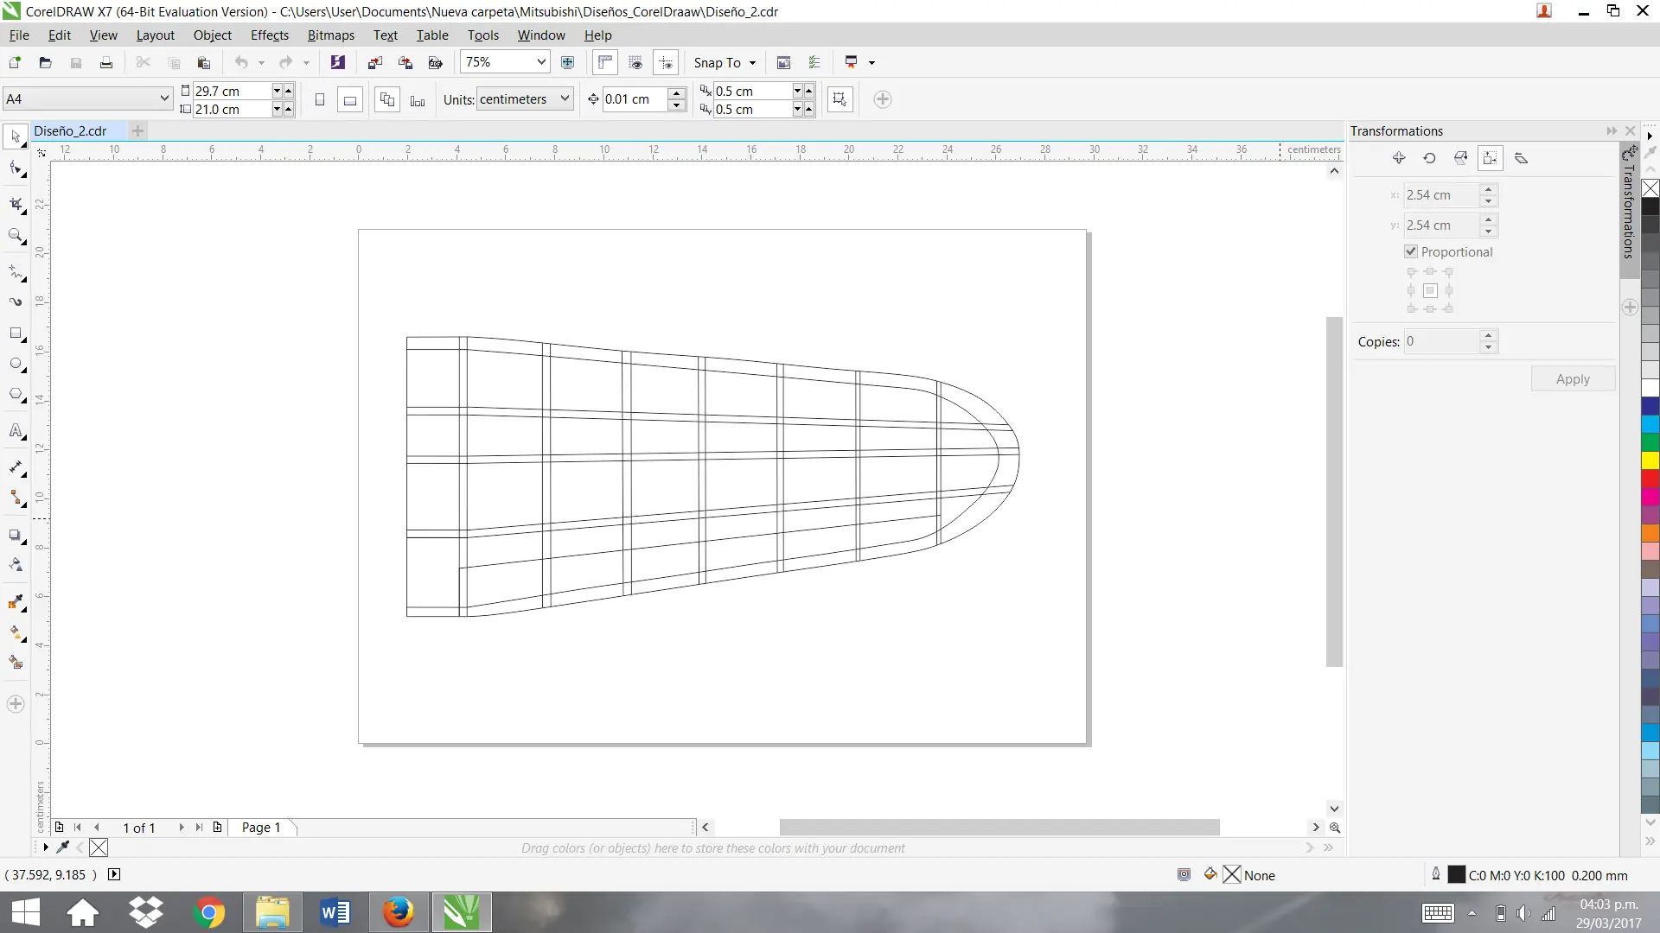Toggle the Proportional checkbox
The image size is (1660, 933).
1411,251
